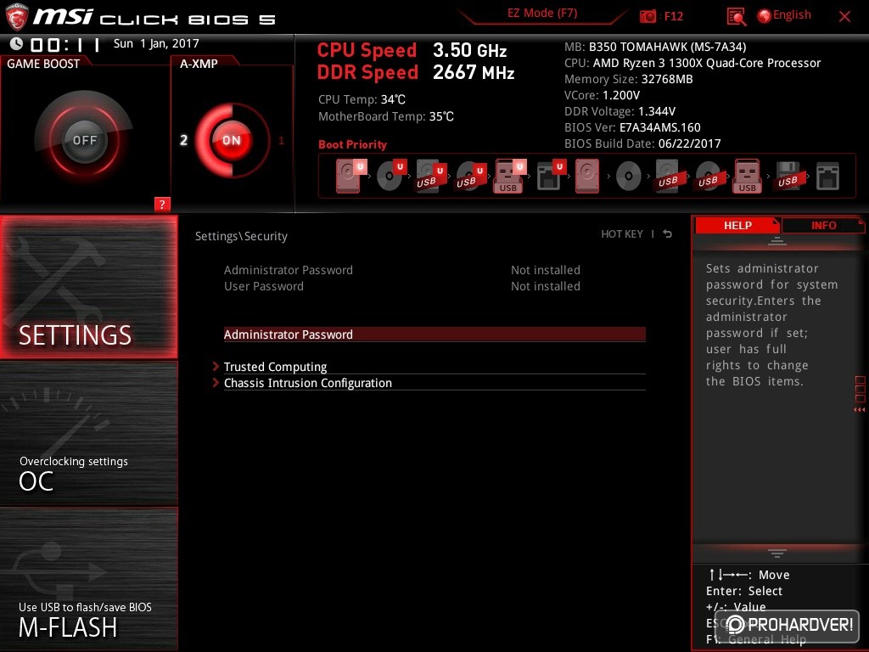The height and width of the screenshot is (652, 869).
Task: Click the Settings\Security breadcrumb path
Action: coord(241,236)
